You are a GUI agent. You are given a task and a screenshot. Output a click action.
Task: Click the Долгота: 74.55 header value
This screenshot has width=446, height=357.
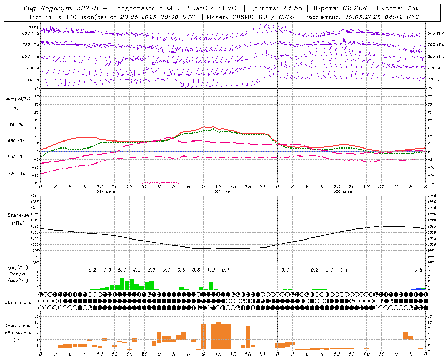[276, 8]
